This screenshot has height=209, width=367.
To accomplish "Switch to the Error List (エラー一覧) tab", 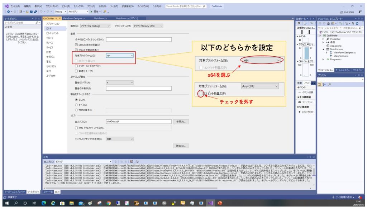I will (48, 192).
